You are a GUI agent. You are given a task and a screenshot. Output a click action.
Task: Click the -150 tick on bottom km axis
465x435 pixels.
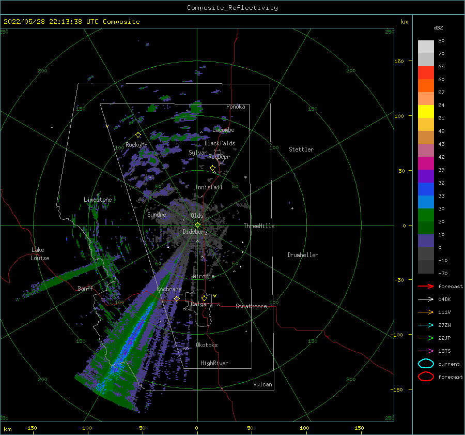tap(30, 428)
